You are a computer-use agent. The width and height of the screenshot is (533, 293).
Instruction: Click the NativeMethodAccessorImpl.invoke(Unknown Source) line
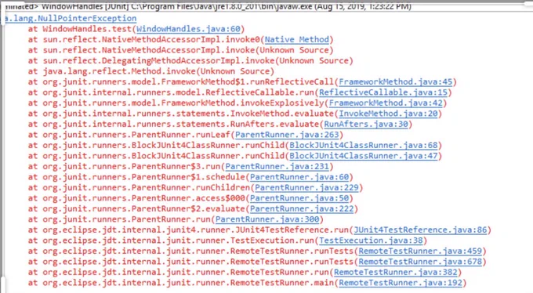click(x=181, y=50)
